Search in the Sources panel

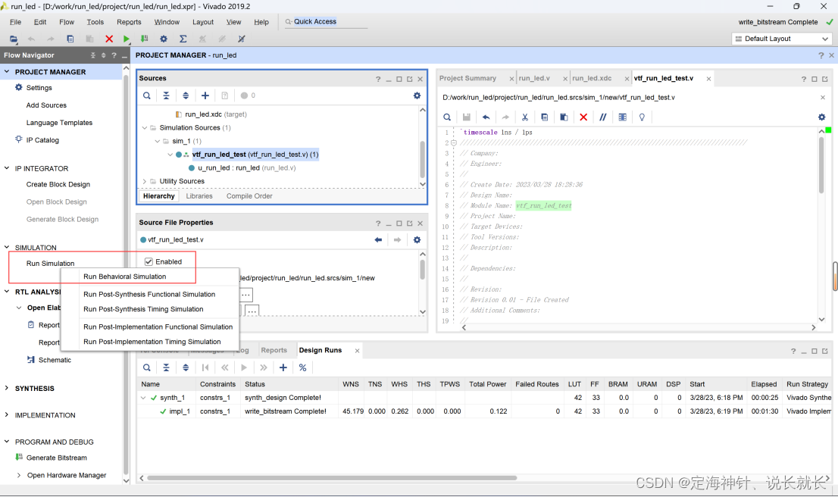tap(146, 95)
